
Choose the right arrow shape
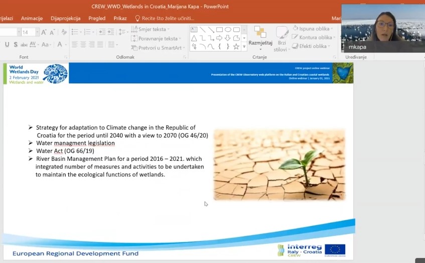(219, 38)
